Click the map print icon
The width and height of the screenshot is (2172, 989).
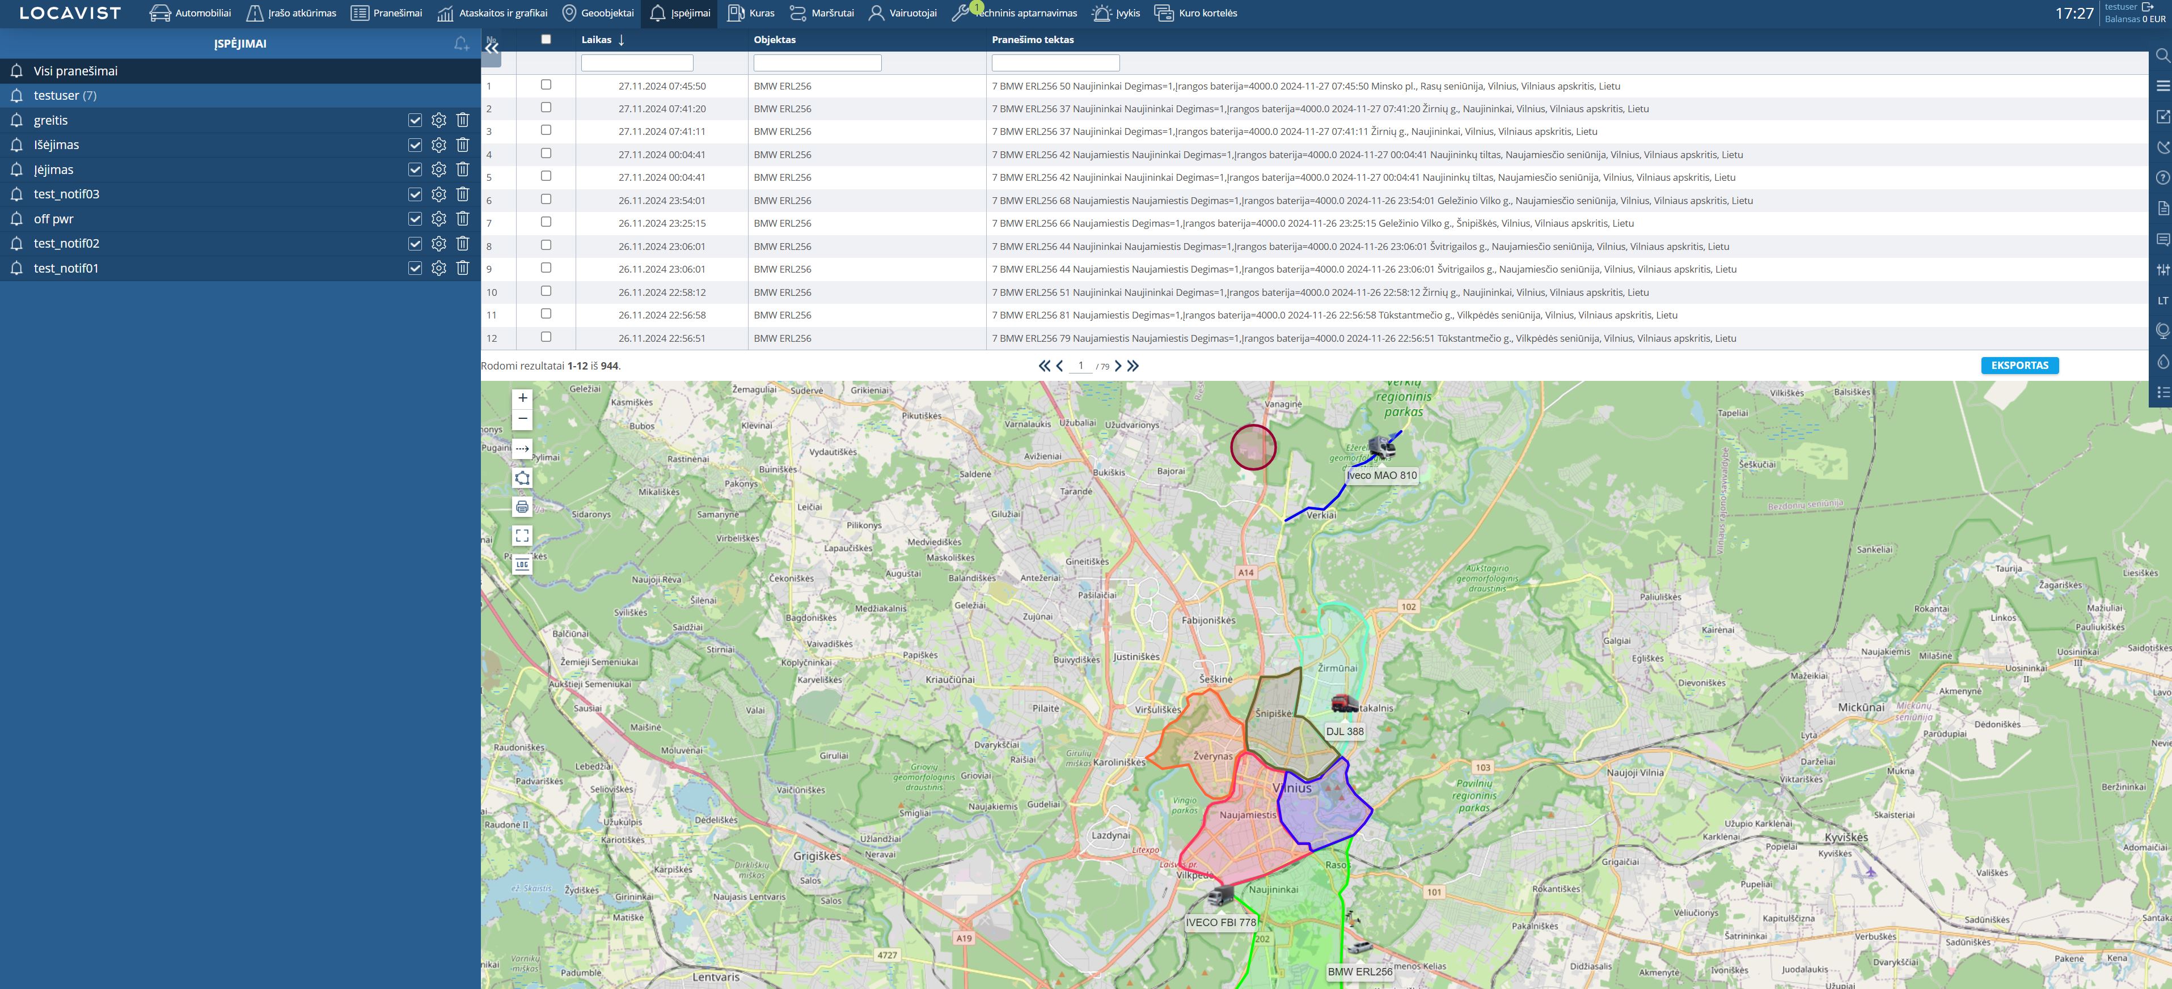click(523, 507)
